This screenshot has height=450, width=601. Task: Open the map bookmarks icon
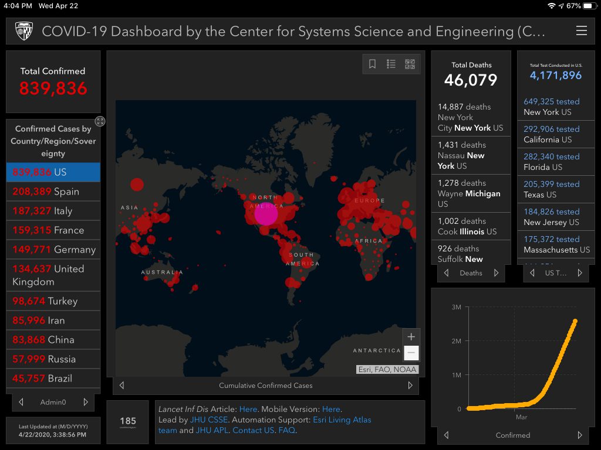coord(372,64)
